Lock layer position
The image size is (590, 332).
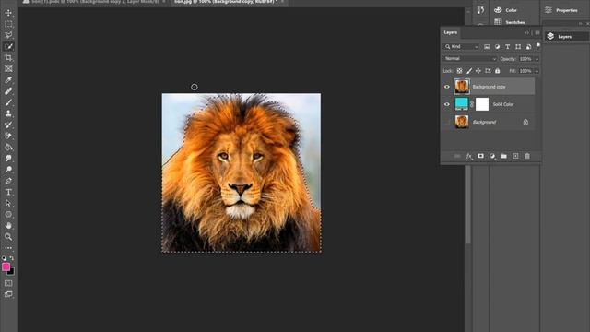(x=478, y=71)
